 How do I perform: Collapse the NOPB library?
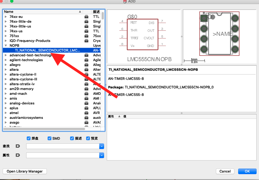[x=6, y=45]
